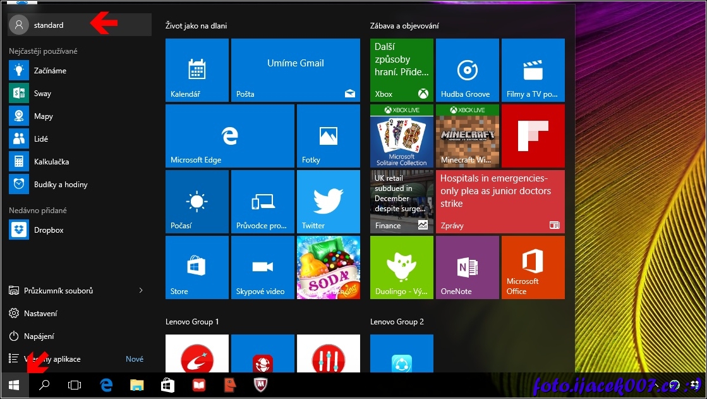
Task: Open the Twitter tile
Action: point(328,202)
